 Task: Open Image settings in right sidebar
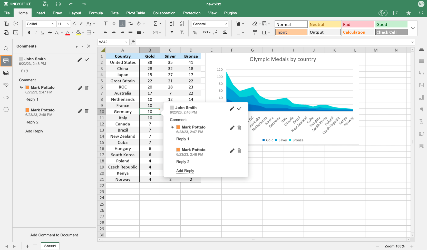[421, 85]
